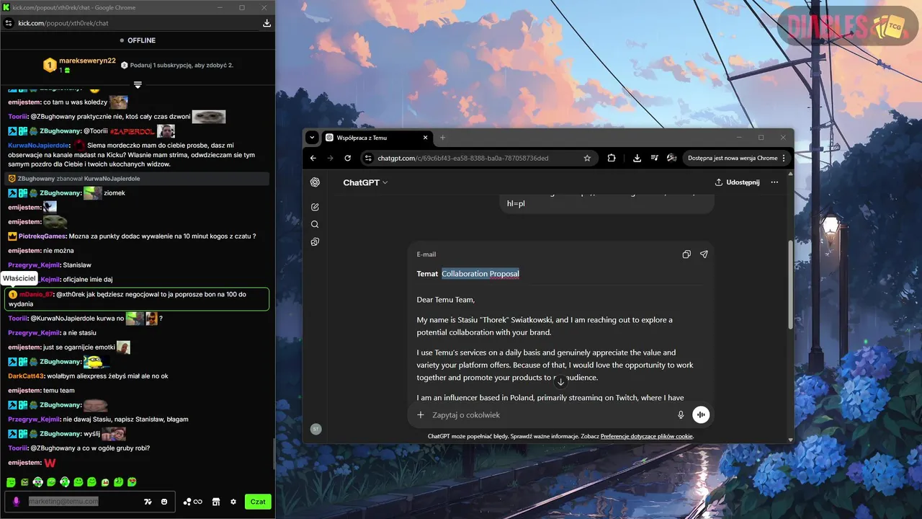The width and height of the screenshot is (922, 519).
Task: Click 'Podaruj 1 subskrypcję, aby zdobyć 2.' text
Action: (x=182, y=66)
